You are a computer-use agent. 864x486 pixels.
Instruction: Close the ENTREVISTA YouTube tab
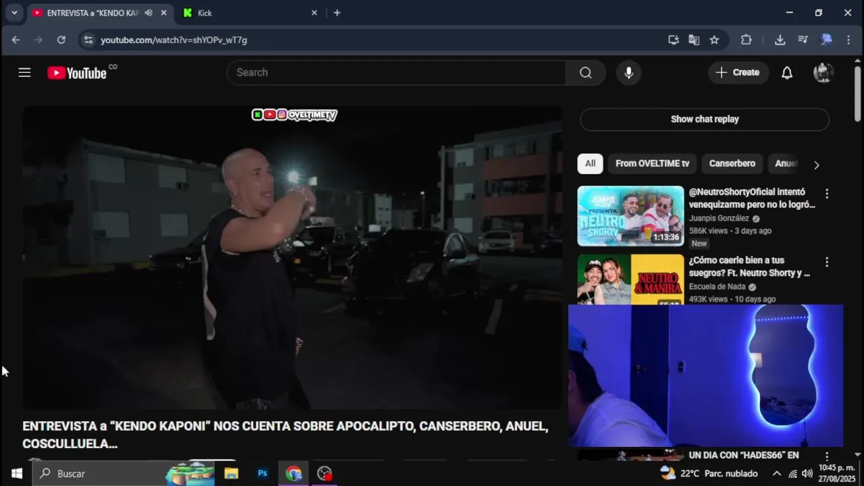[x=163, y=13]
